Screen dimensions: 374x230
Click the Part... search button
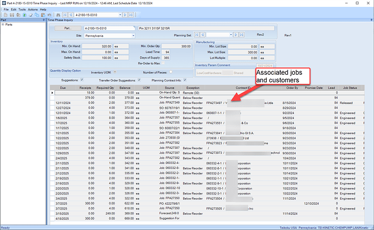coord(68,28)
